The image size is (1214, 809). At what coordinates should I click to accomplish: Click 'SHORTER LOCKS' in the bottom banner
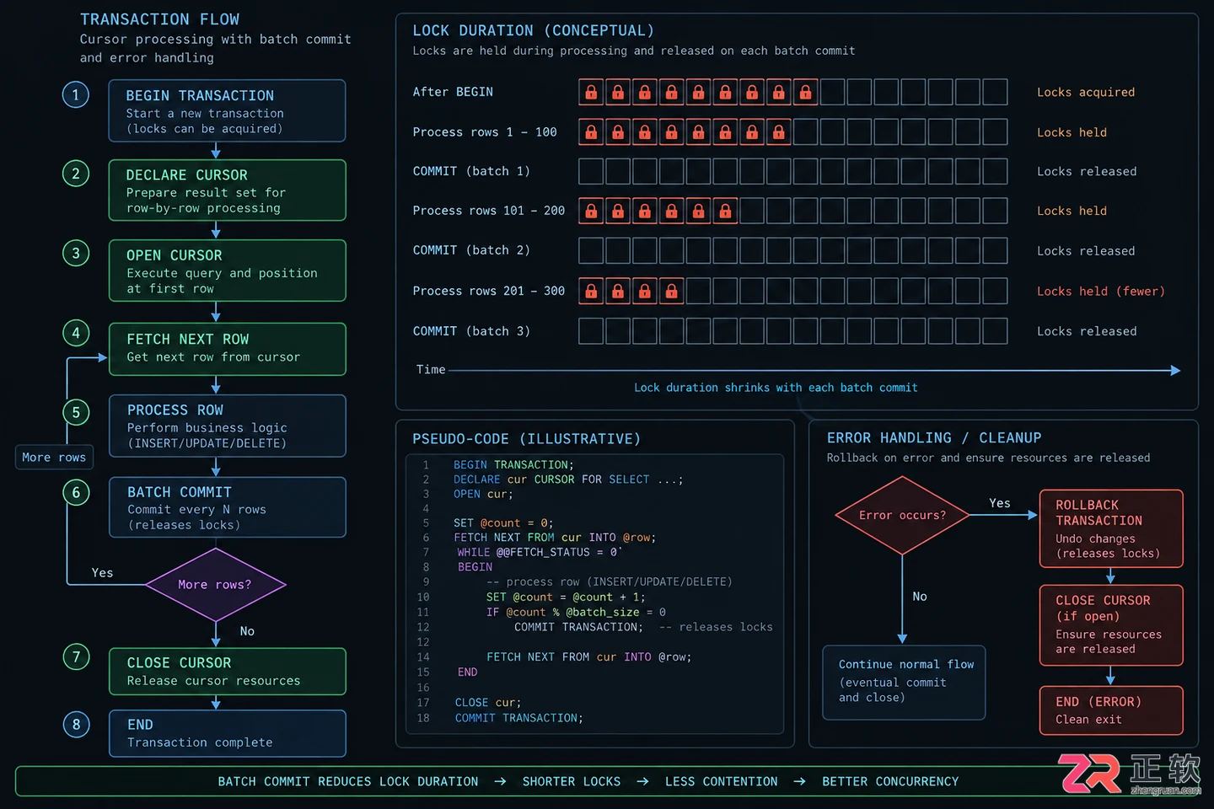pos(572,782)
